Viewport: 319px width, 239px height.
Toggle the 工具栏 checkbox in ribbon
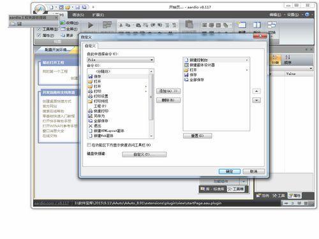(39, 29)
